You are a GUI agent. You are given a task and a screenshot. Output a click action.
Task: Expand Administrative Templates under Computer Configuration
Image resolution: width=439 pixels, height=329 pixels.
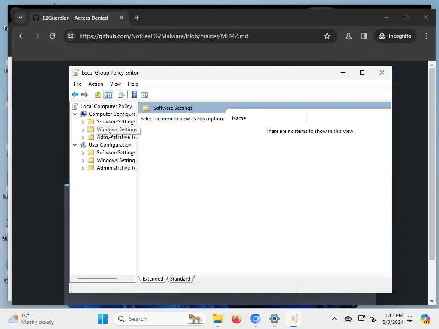point(83,138)
